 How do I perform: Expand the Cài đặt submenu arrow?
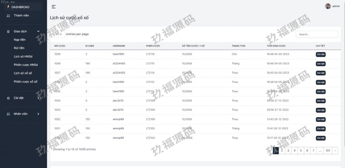coord(38,98)
